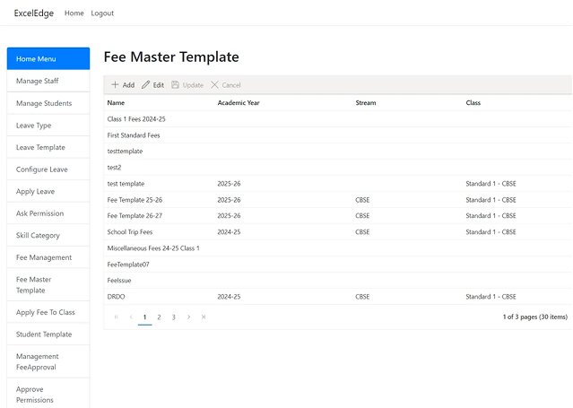Open Manage Students sidebar item
This screenshot has height=408, width=573.
[48, 103]
